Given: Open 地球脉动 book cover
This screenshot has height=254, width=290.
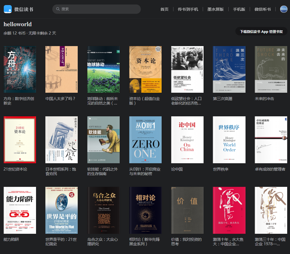Looking at the screenshot, I should pyautogui.click(x=103, y=69).
